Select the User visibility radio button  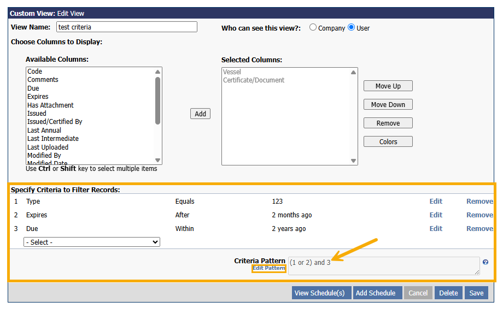click(352, 27)
